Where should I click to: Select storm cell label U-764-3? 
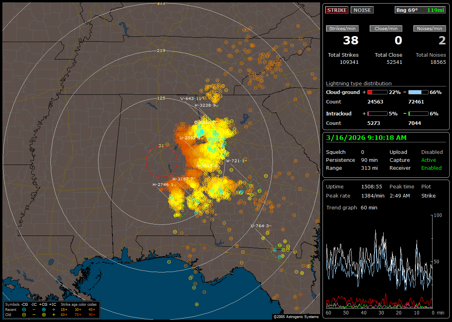point(261,226)
